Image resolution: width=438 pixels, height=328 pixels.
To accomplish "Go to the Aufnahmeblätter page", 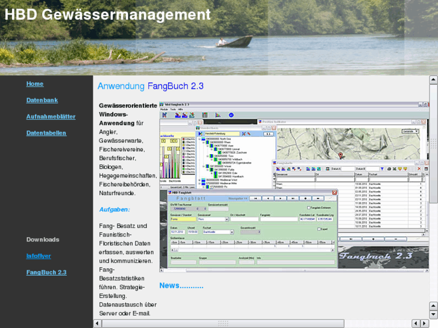I will (x=51, y=116).
